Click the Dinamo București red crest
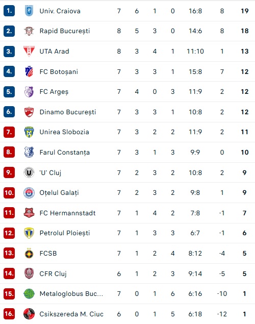Viewport: 255px width, 324px height. 29,112
